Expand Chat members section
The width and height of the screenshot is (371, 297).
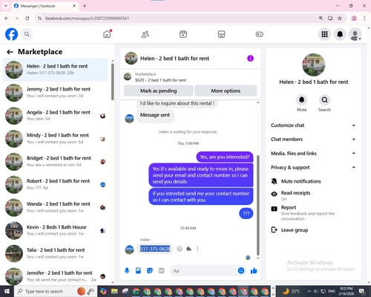[x=313, y=139]
